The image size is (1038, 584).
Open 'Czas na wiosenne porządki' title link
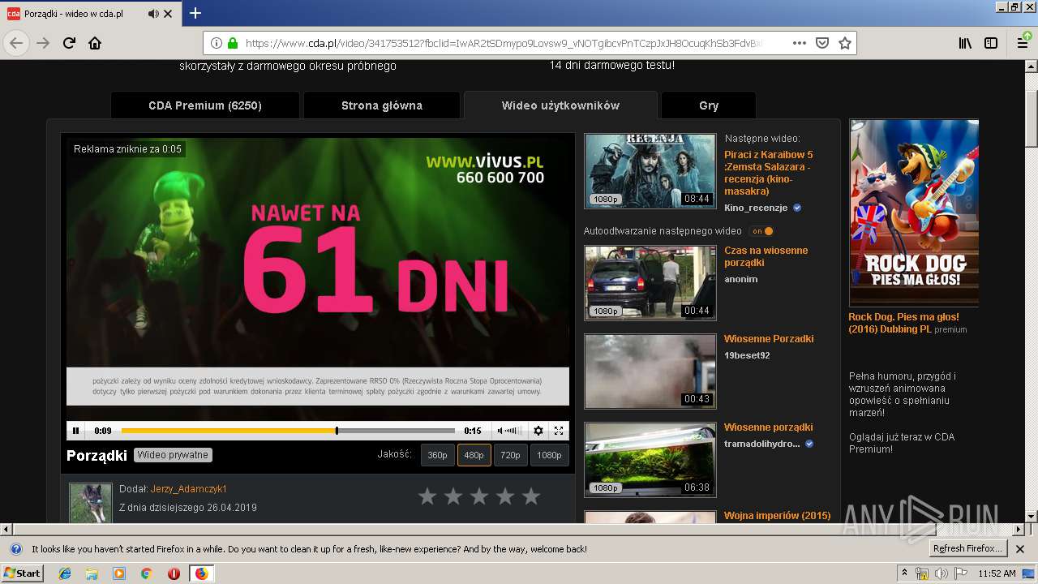pyautogui.click(x=766, y=256)
